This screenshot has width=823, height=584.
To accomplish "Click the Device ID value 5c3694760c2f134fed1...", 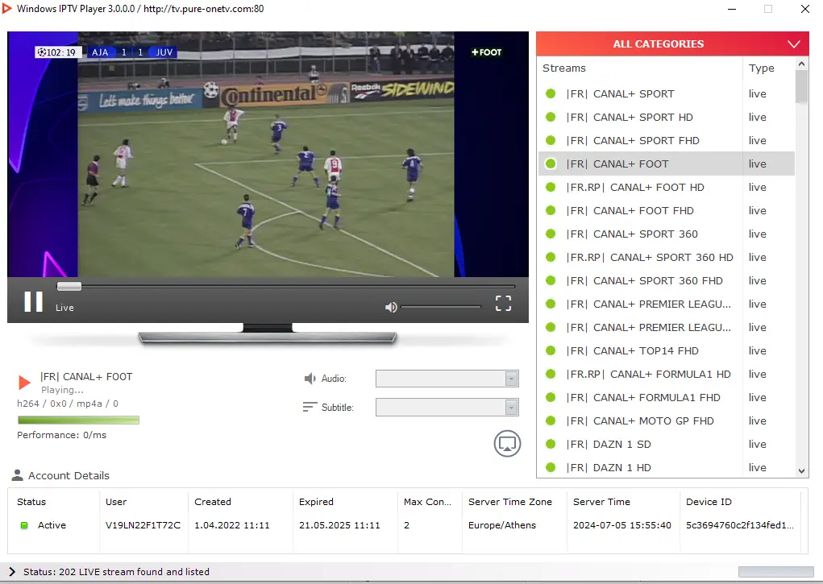I will click(x=739, y=525).
